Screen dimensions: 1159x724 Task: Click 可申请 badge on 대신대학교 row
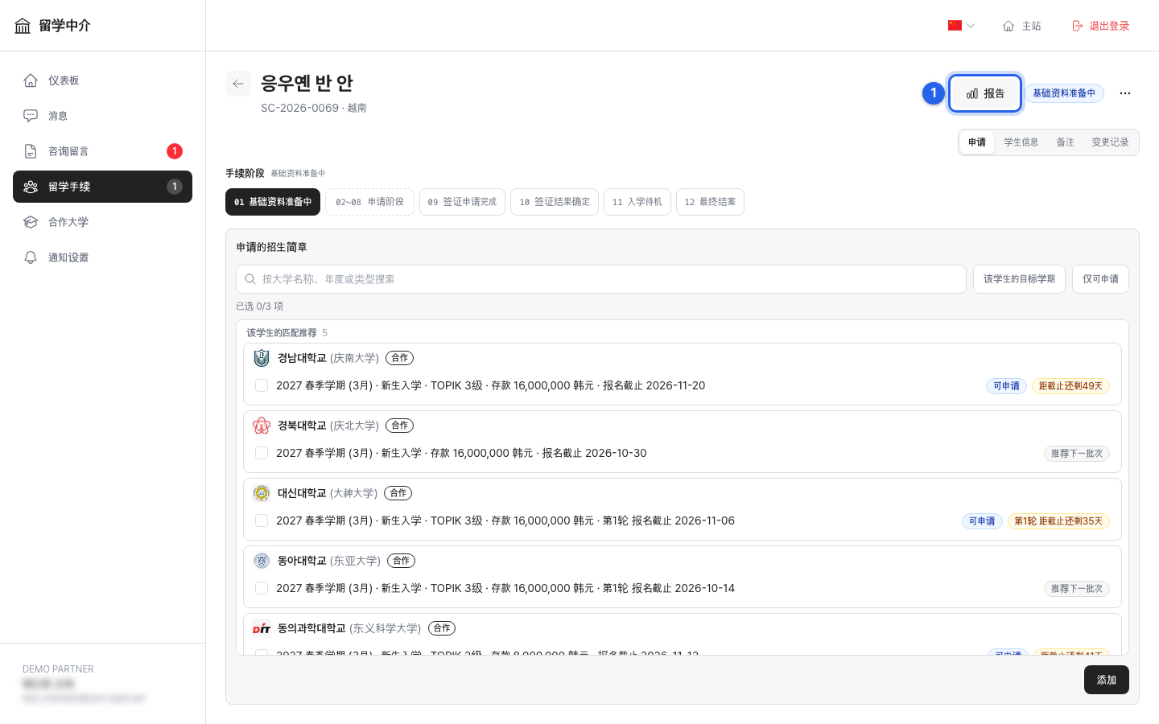(x=982, y=521)
